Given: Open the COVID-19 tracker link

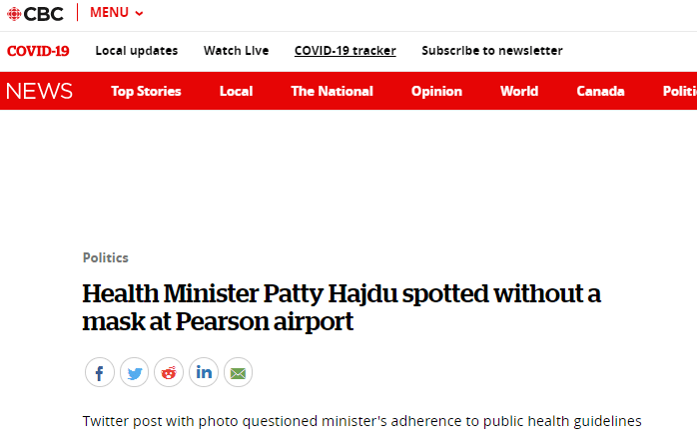Looking at the screenshot, I should click(x=345, y=51).
